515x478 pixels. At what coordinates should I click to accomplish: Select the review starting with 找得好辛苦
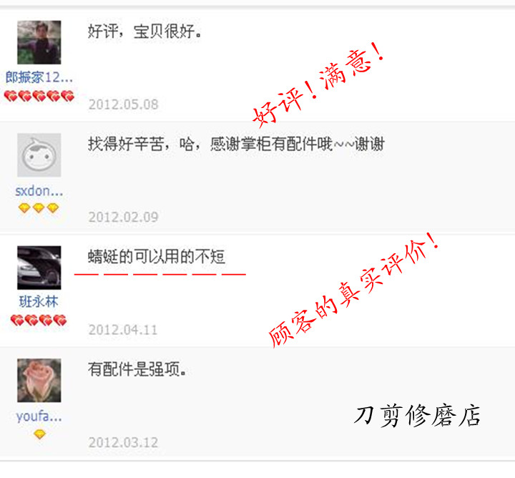click(x=236, y=144)
